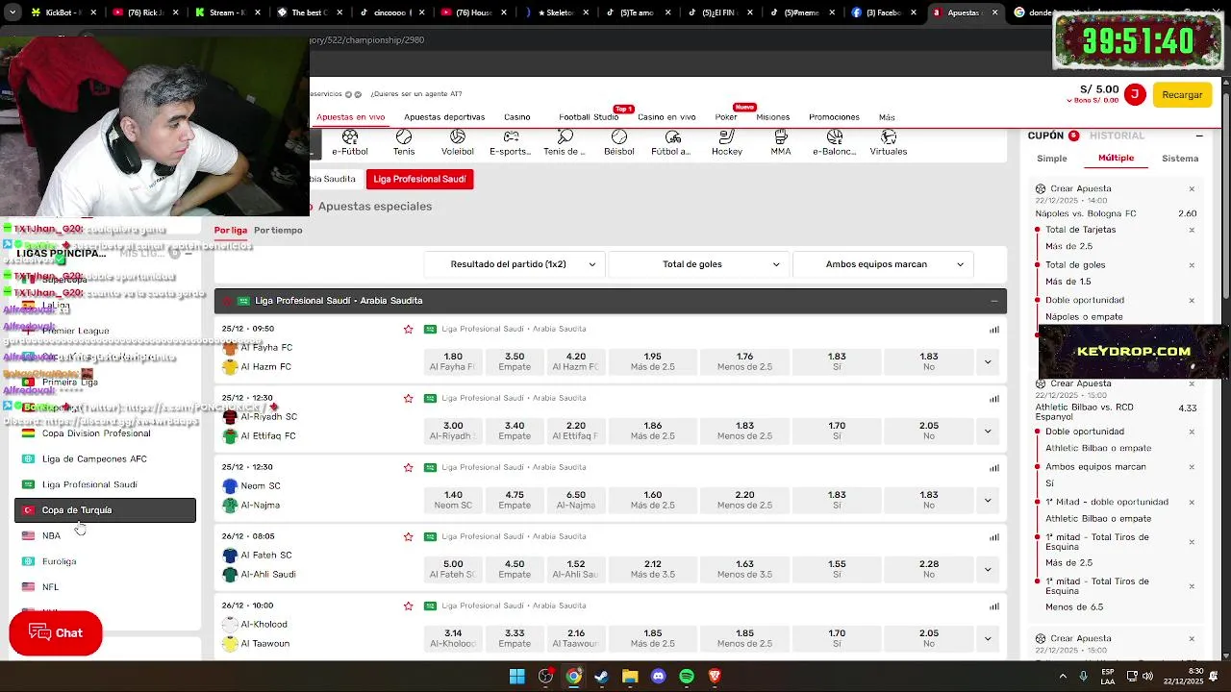The width and height of the screenshot is (1231, 692).
Task: Remove Total de Tarjetas selection from coupon
Action: [x=1192, y=231]
